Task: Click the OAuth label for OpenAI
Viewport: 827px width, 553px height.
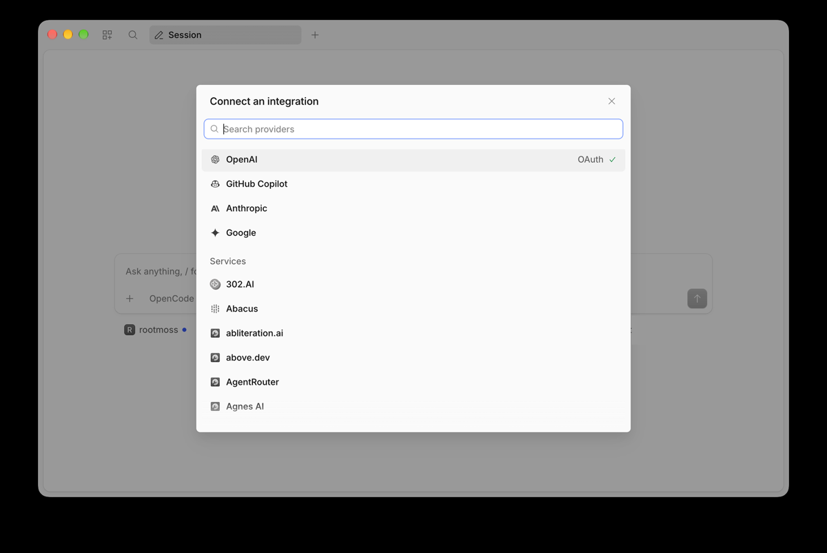Action: pyautogui.click(x=590, y=159)
